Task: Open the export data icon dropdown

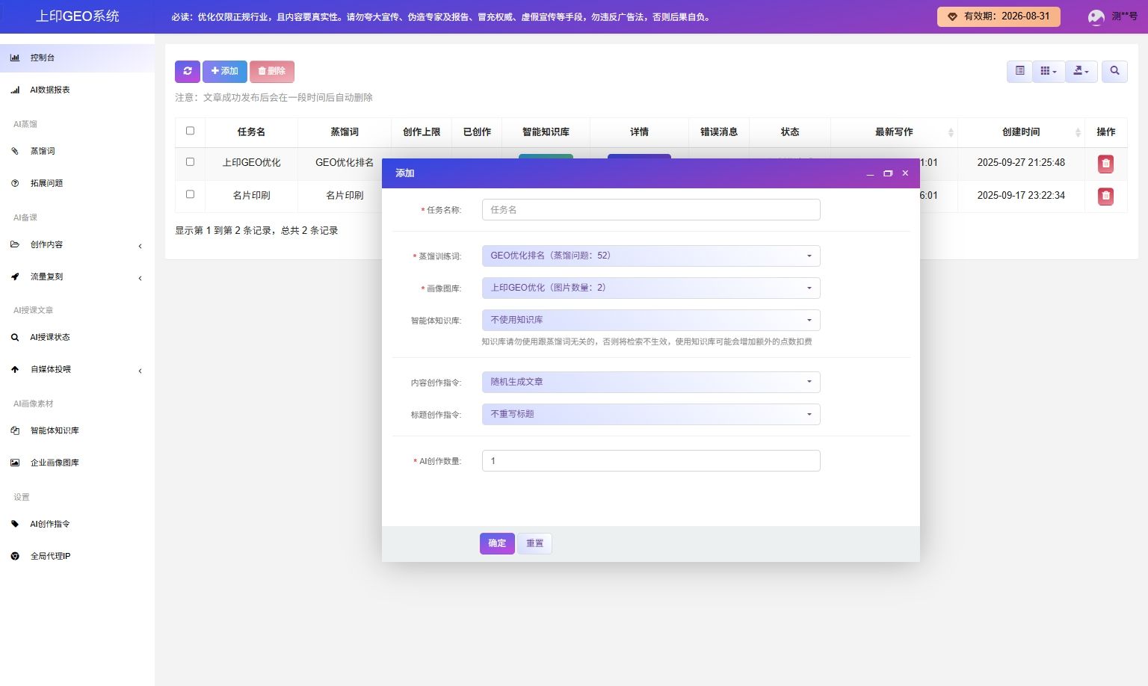Action: pos(1081,71)
